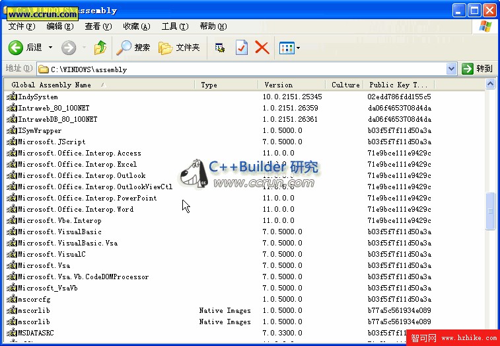500x346 pixels.
Task: Select the Microsoft.Office.Interop.Excel icon
Action: (12, 164)
